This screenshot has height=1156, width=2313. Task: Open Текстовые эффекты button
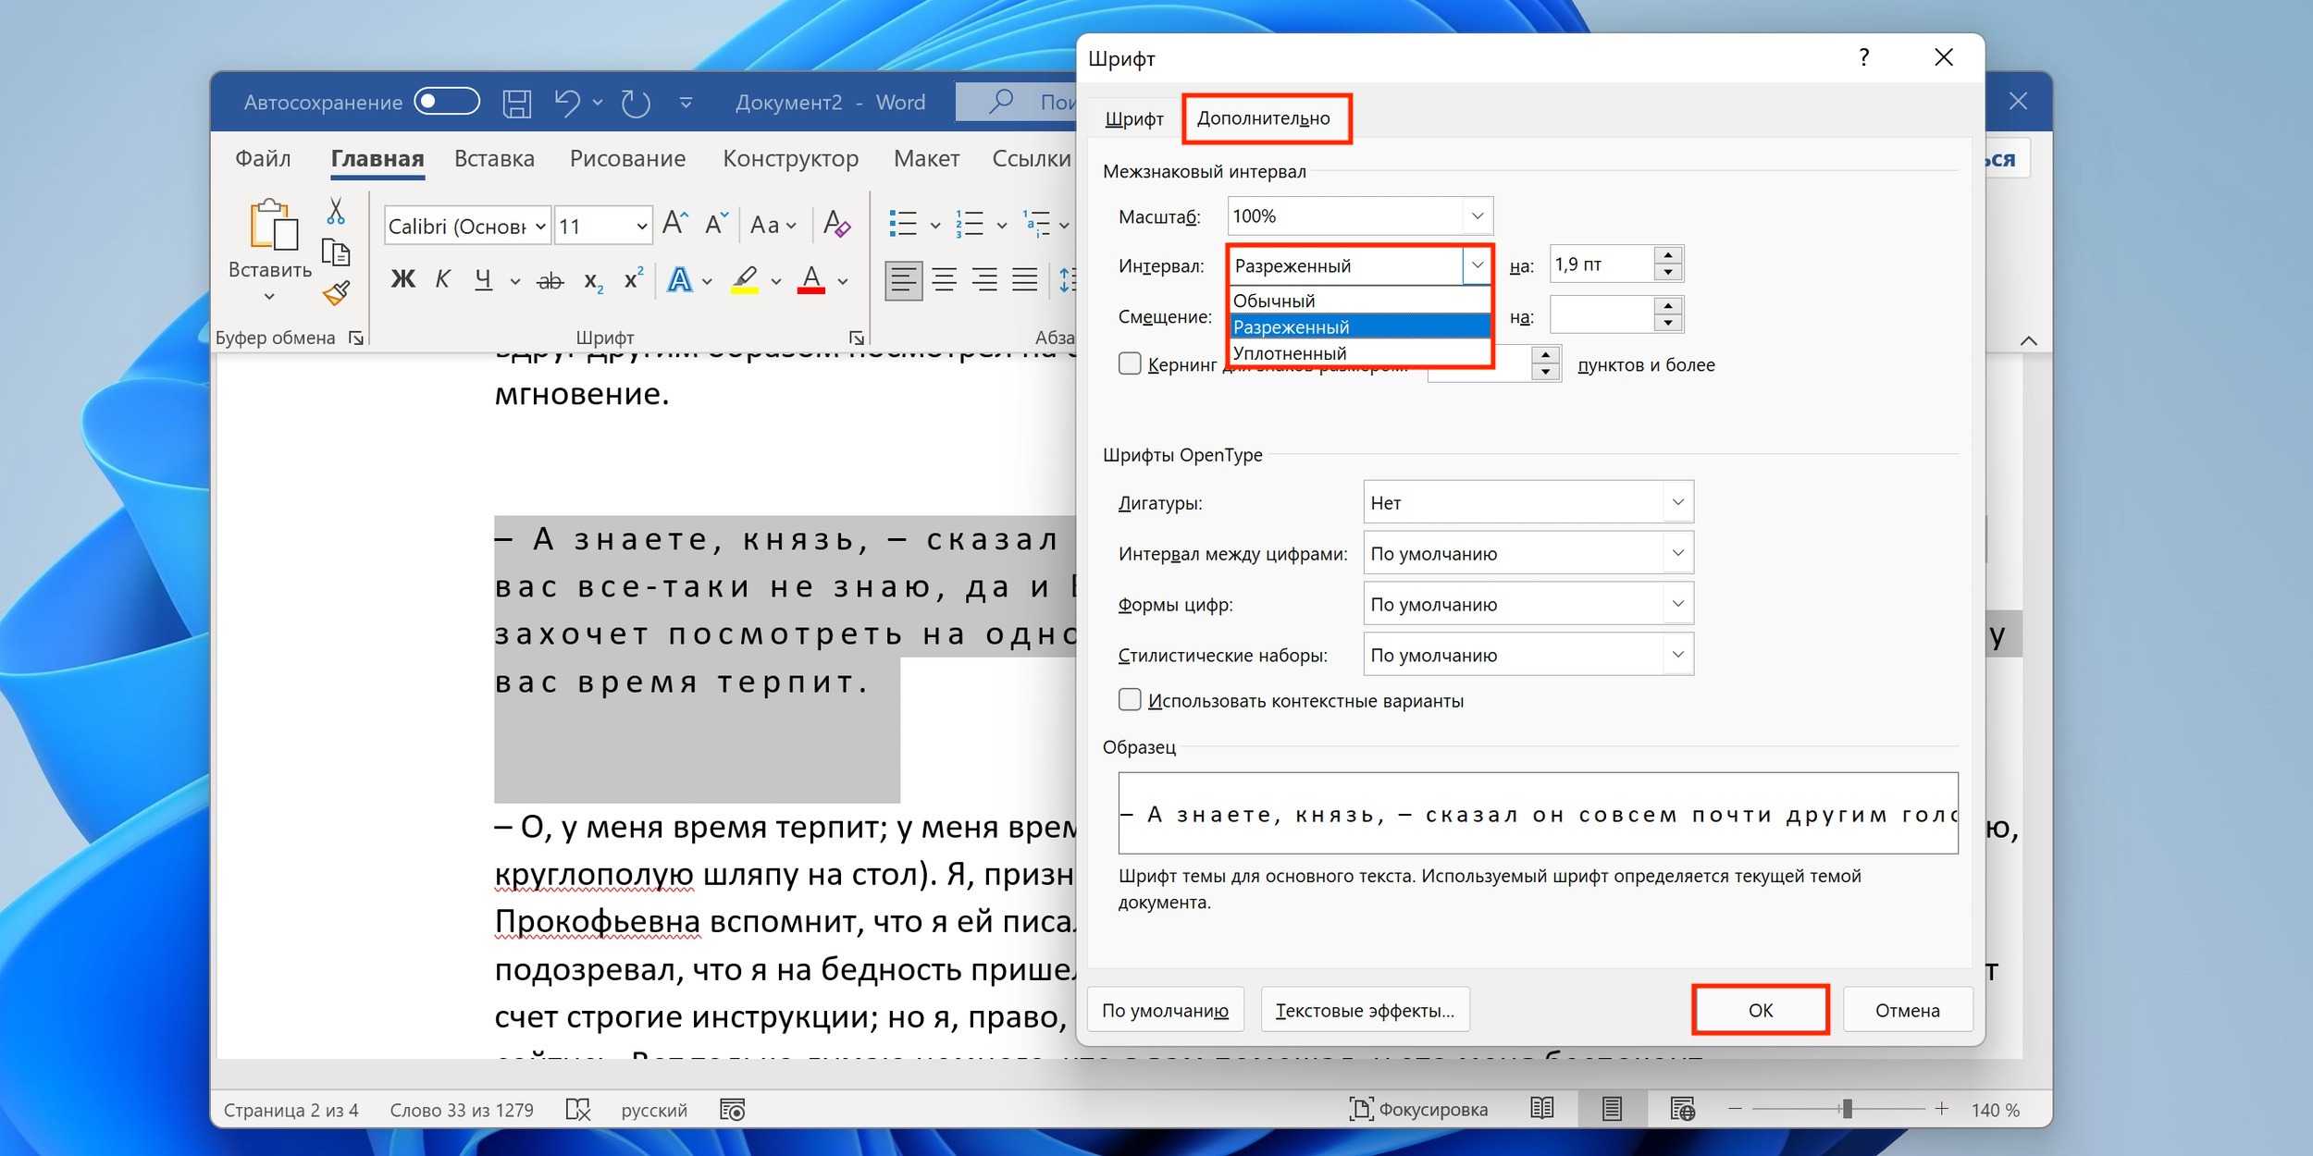pos(1365,1010)
